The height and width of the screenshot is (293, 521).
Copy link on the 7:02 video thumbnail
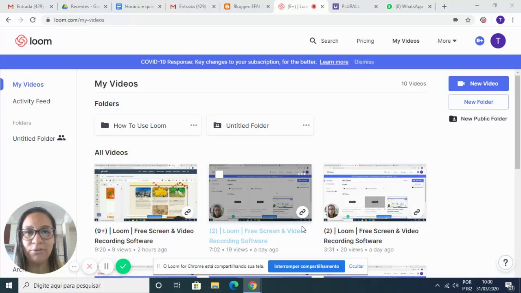(302, 212)
